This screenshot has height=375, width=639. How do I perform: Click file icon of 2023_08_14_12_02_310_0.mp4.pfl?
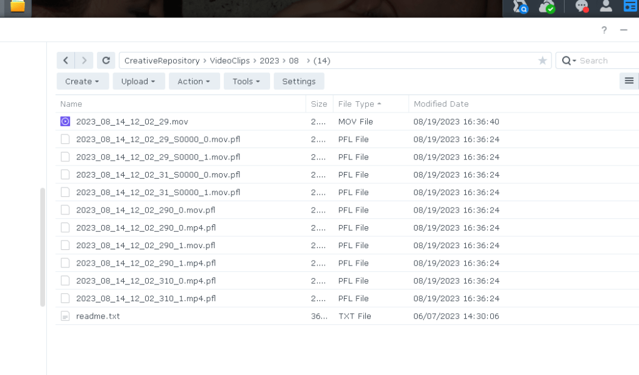click(65, 281)
